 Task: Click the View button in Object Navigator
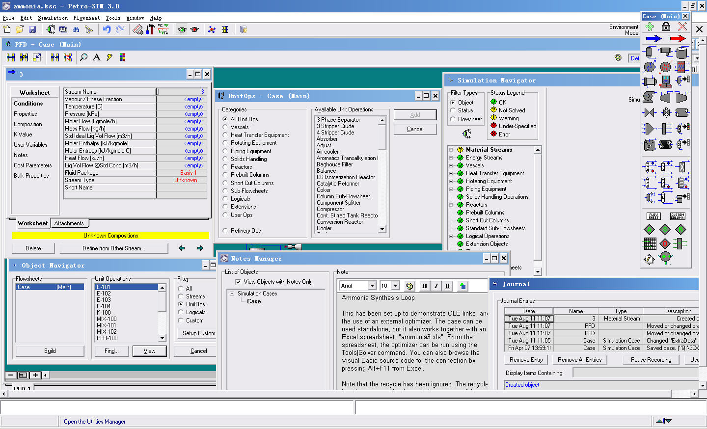point(149,351)
